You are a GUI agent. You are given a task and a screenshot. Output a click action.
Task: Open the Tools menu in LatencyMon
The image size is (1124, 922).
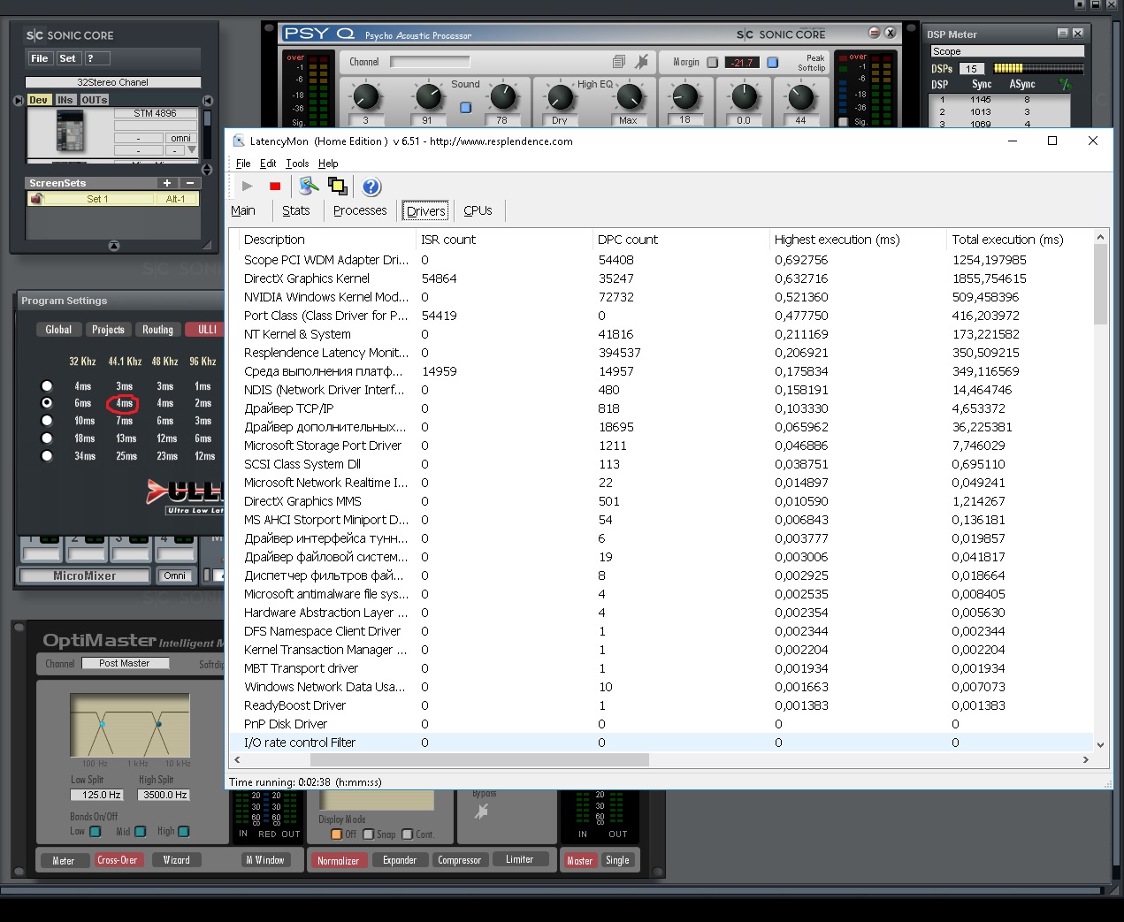(297, 164)
